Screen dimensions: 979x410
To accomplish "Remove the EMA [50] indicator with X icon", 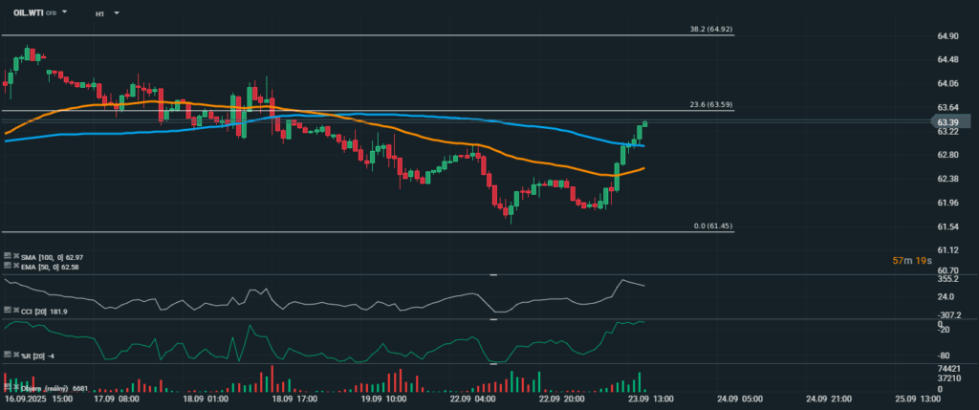I will [18, 267].
